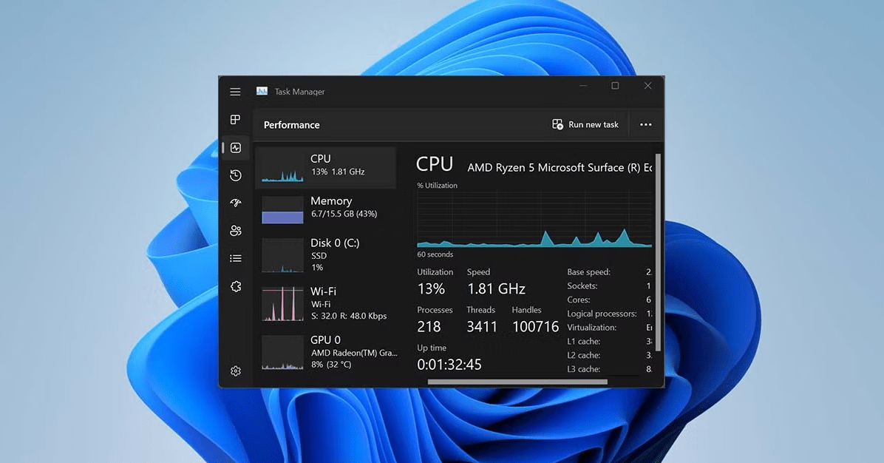Open the Startup apps page icon
This screenshot has height=463, width=884.
[236, 203]
